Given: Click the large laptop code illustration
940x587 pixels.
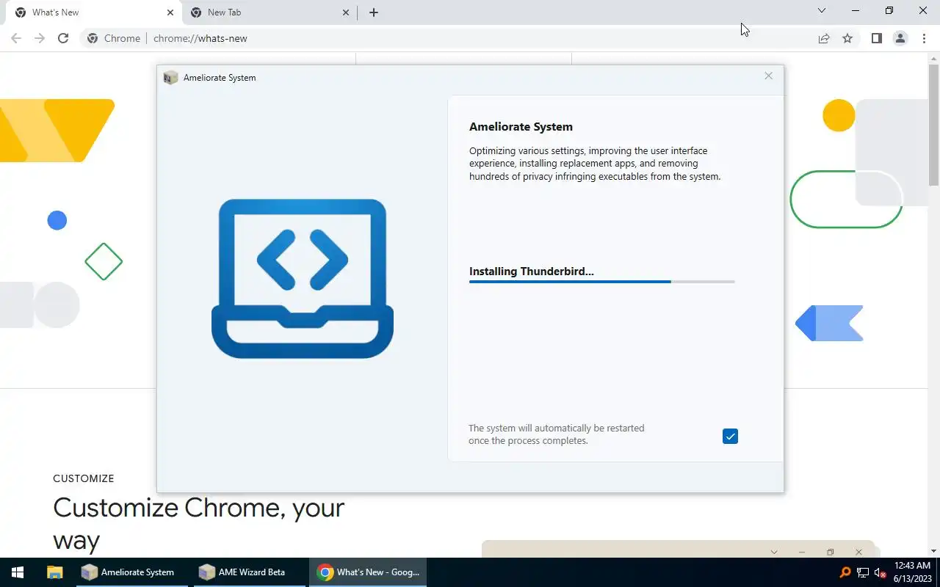Looking at the screenshot, I should [303, 279].
